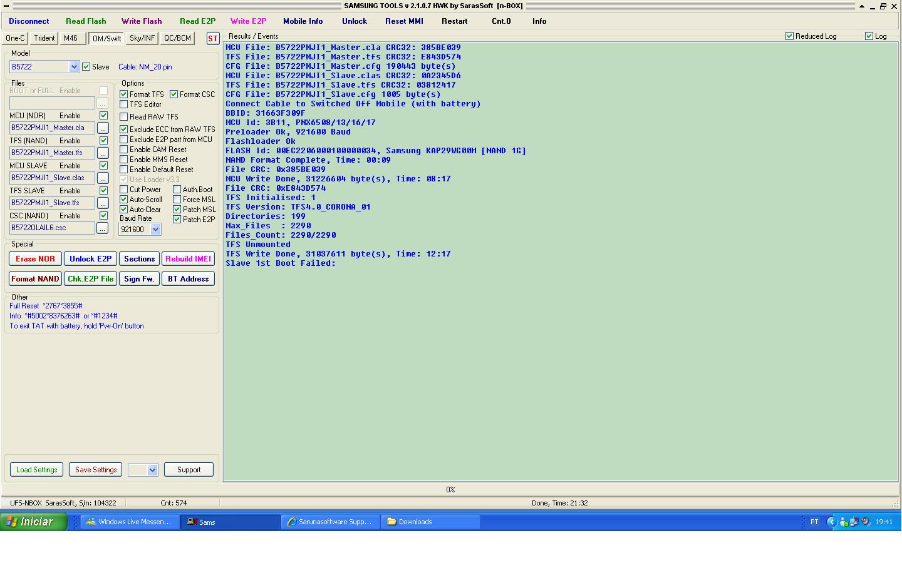902x563 pixels.
Task: Browse for the TFS (NAND) file
Action: click(103, 153)
